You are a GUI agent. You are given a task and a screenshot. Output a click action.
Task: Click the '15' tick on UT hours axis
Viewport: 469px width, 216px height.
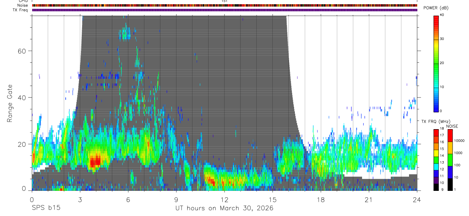pos(272,200)
